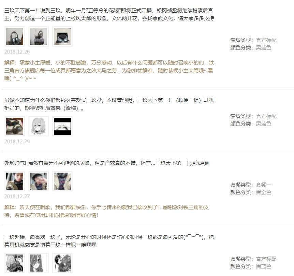Select 黑金色 color classification label
This screenshot has height=276, width=294.
[x=264, y=192]
